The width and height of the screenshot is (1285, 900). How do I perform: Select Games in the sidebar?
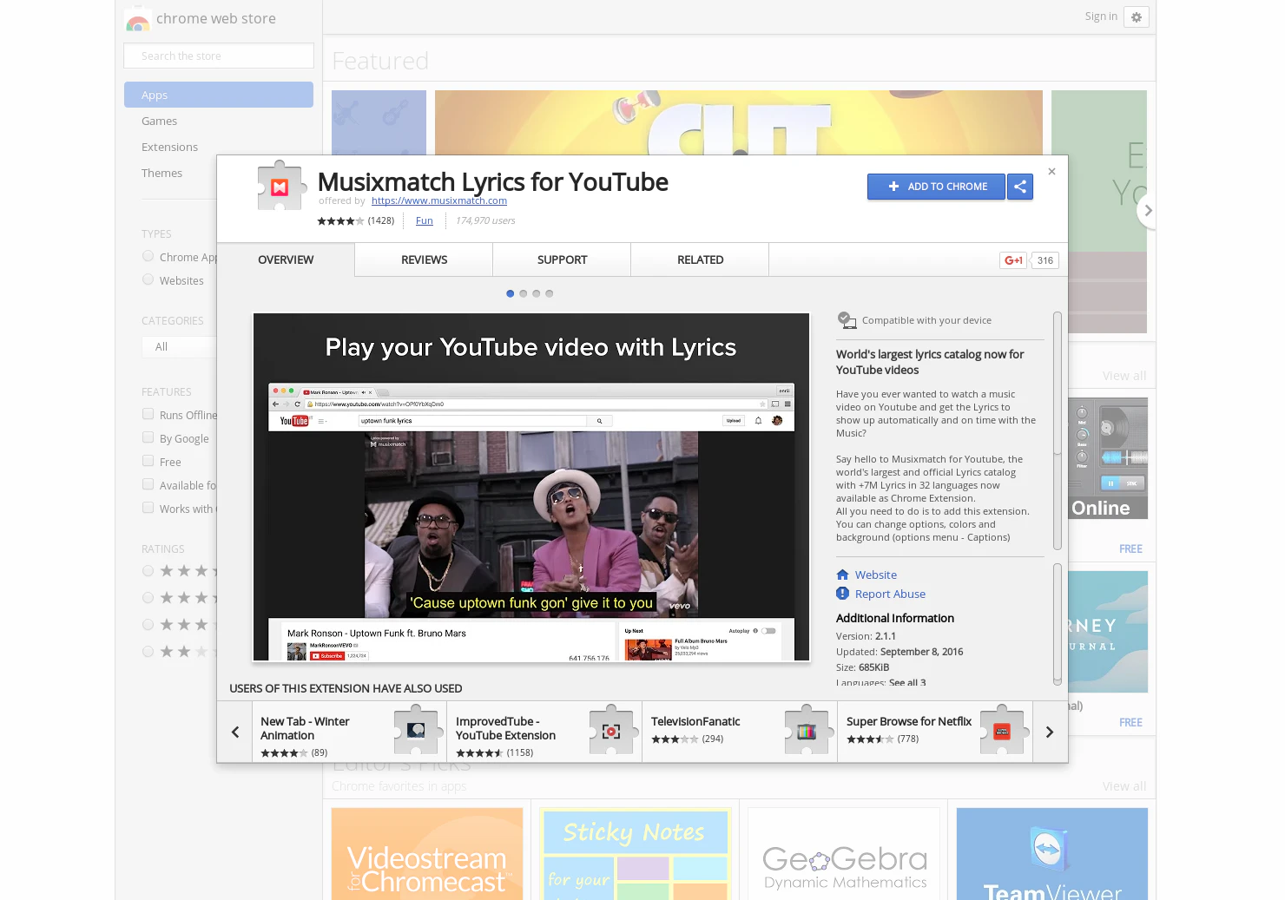(x=160, y=121)
